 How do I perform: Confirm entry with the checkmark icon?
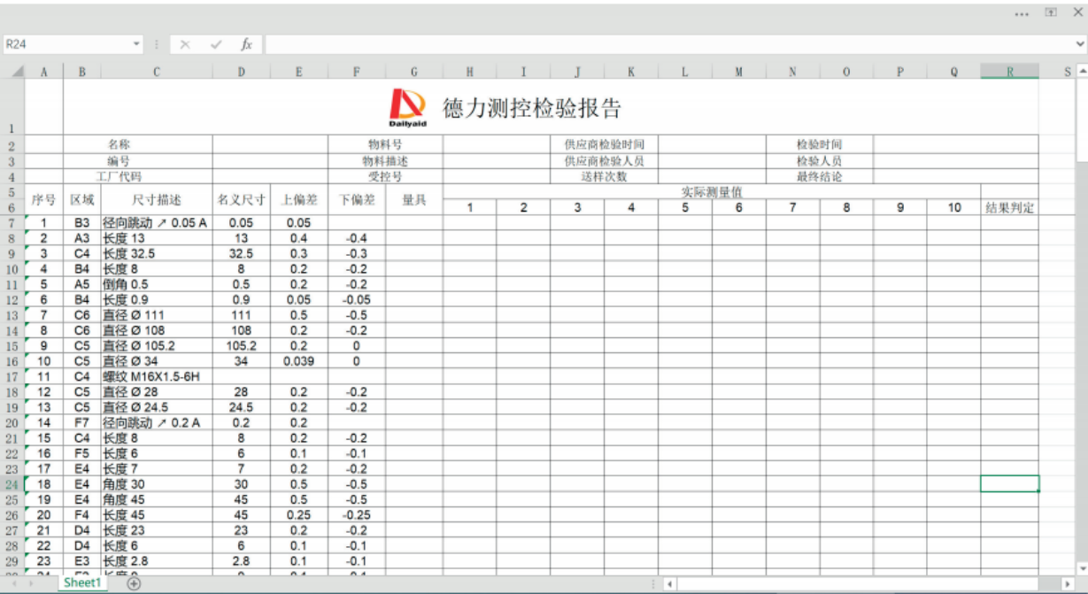(x=215, y=42)
